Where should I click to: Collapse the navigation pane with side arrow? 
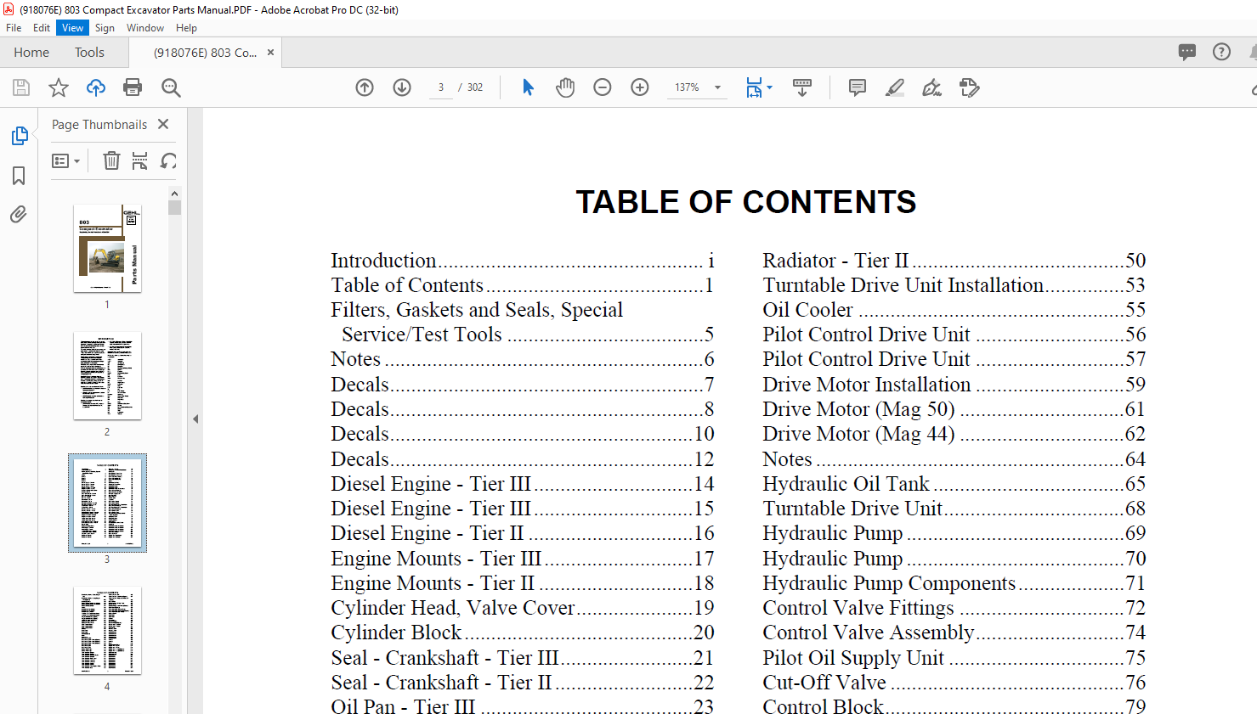click(x=195, y=419)
